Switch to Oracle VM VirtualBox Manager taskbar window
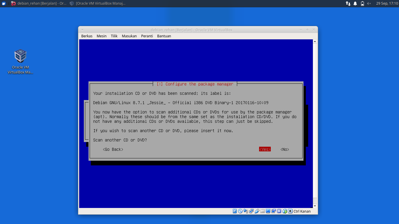 pyautogui.click(x=98, y=3)
